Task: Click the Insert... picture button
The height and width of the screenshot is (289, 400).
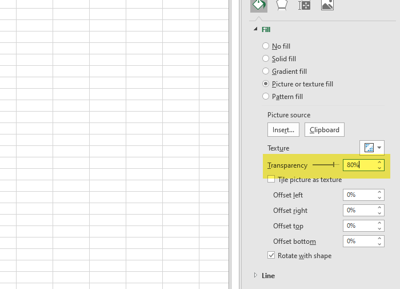Action: (283, 130)
